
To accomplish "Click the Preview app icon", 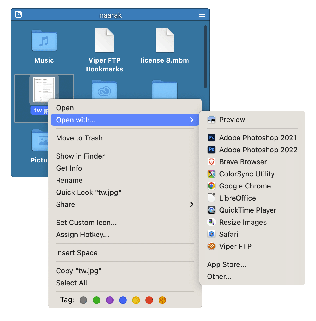I will coord(211,120).
